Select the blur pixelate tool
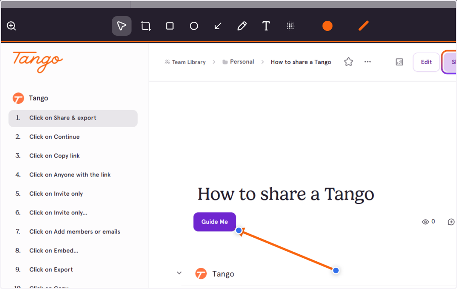Screen dimensions: 457x289 pyautogui.click(x=290, y=26)
